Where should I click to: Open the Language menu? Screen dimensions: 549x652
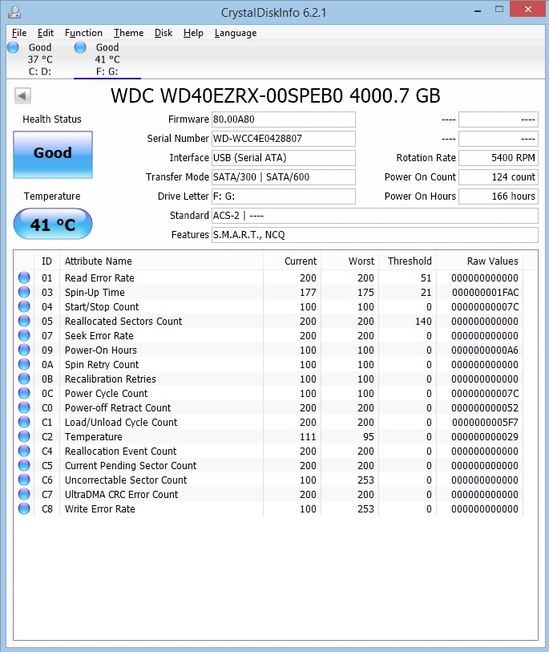235,33
